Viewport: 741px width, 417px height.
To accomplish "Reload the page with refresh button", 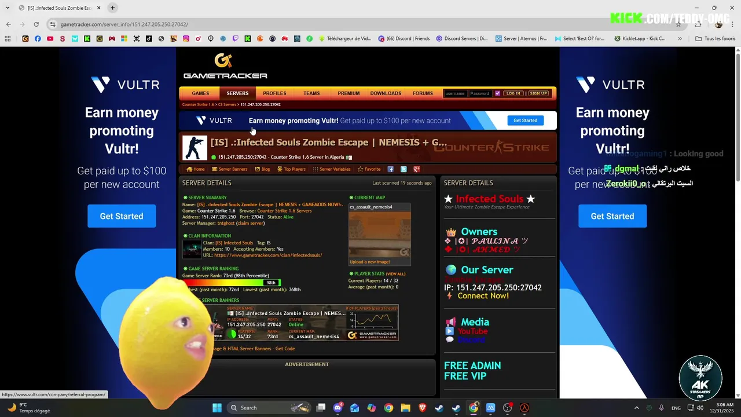I will 36,24.
